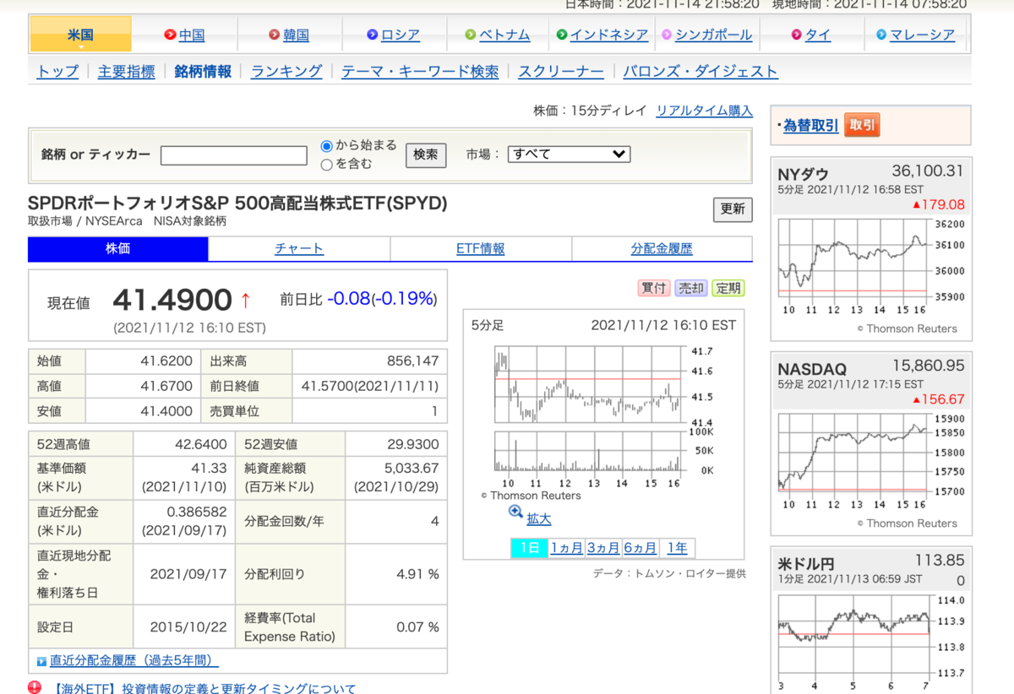
Task: Click the 更新 refresh button
Action: [x=733, y=209]
